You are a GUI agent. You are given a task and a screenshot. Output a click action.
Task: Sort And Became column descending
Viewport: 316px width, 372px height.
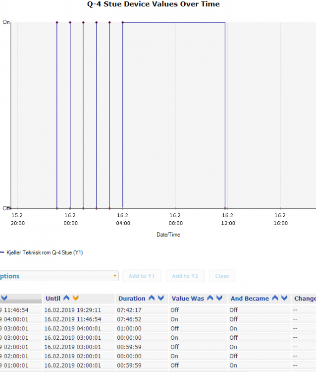(x=284, y=298)
